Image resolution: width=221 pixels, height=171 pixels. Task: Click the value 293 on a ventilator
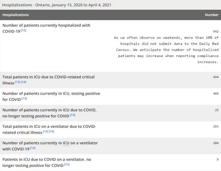coord(216,126)
